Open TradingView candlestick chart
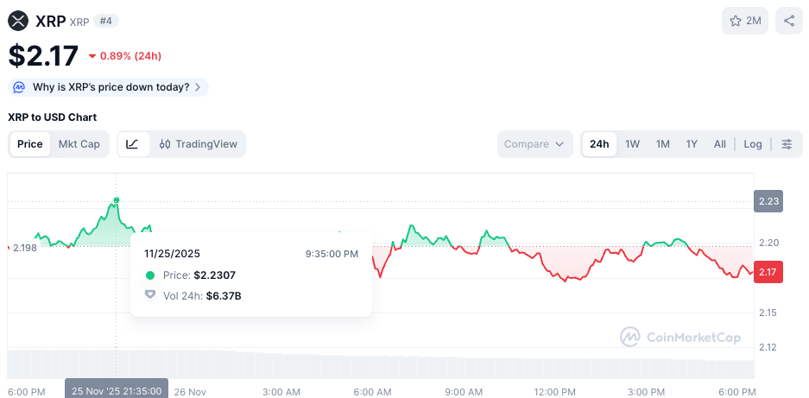Image resolution: width=809 pixels, height=398 pixels. point(198,144)
